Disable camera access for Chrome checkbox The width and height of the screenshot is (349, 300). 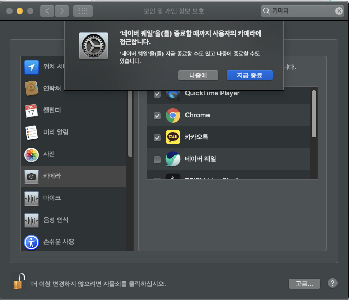[x=157, y=115]
